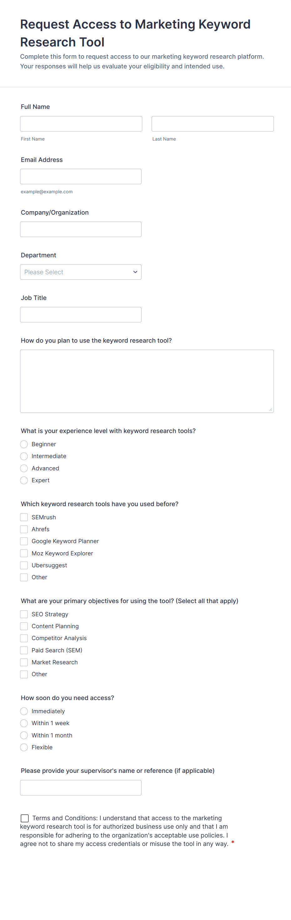Viewport: 291px width, 920px height.
Task: Select Immediately for access timing
Action: tap(24, 711)
